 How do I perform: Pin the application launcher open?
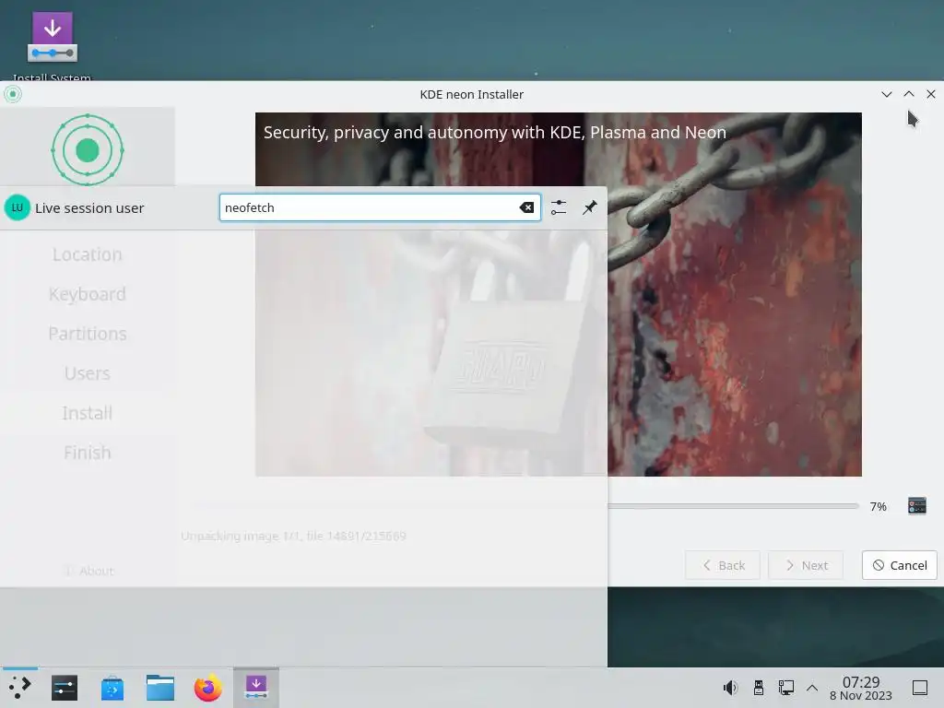(x=589, y=207)
